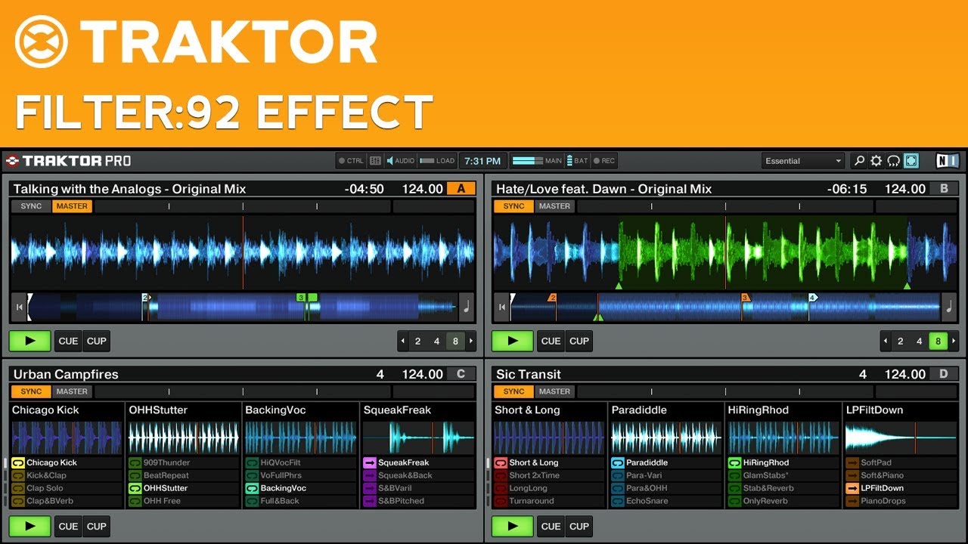
Task: Open the Essential layout dropdown
Action: click(803, 161)
